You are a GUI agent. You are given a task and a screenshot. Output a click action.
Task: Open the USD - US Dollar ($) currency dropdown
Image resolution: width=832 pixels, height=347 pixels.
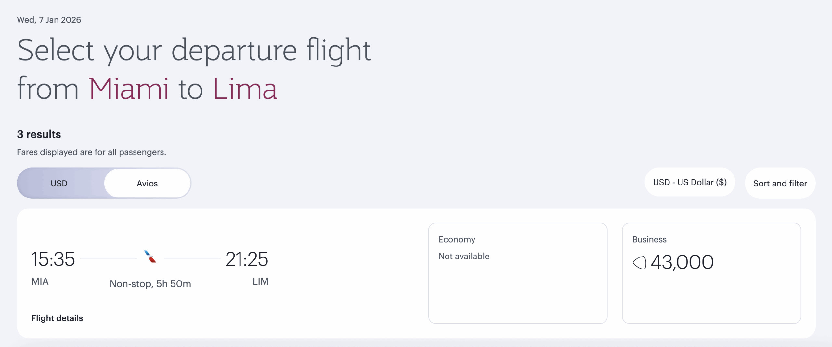click(690, 182)
